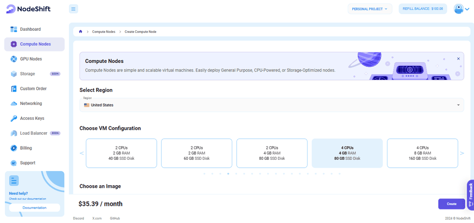Select the 2 CPUs 2 GB RAM 40 GB configuration
The image size is (474, 223).
pyautogui.click(x=121, y=153)
